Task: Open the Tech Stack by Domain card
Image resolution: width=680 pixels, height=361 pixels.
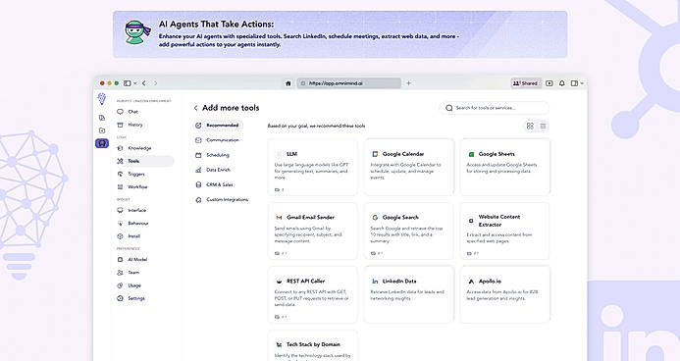Action: point(313,345)
